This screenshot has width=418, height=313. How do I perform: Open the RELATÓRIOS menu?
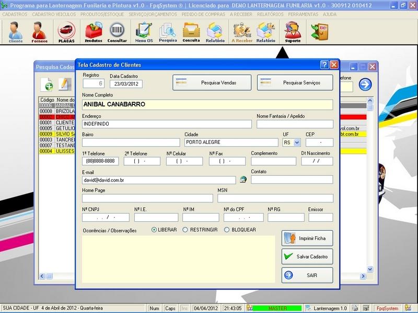[270, 15]
